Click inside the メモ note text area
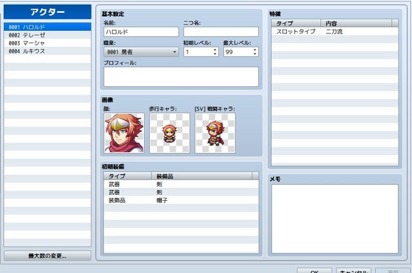Screen dimensions: 412x273 coord(335,219)
